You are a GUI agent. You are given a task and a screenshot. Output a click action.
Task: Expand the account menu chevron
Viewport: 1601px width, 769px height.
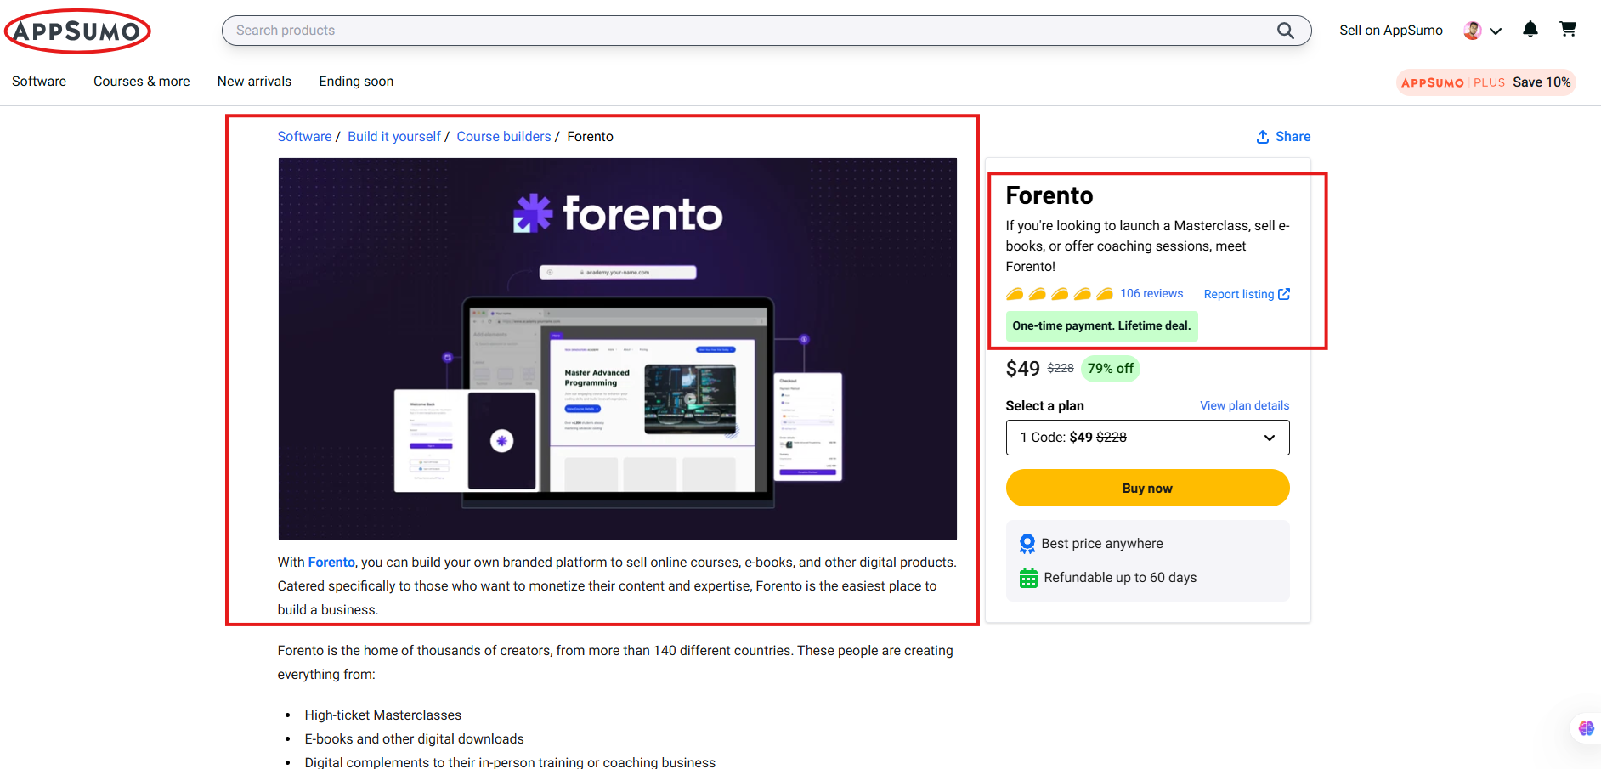click(1496, 31)
